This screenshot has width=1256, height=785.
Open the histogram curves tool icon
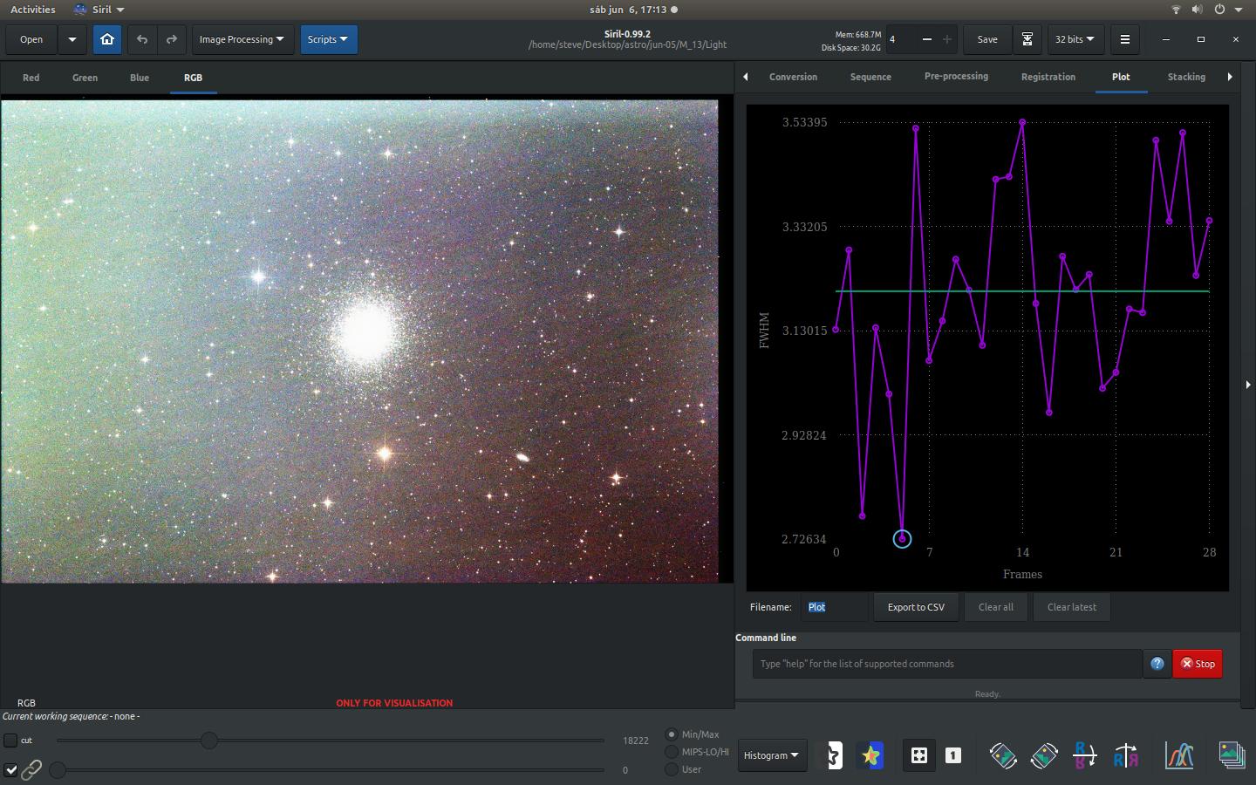[1179, 755]
